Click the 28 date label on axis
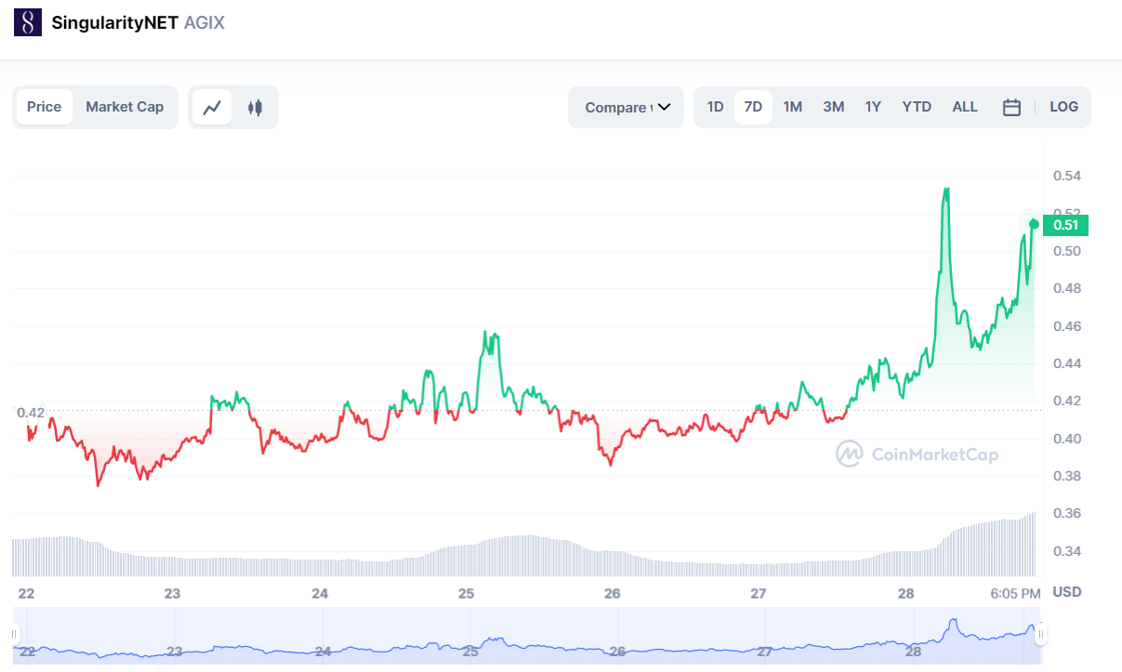The image size is (1122, 672). (906, 593)
